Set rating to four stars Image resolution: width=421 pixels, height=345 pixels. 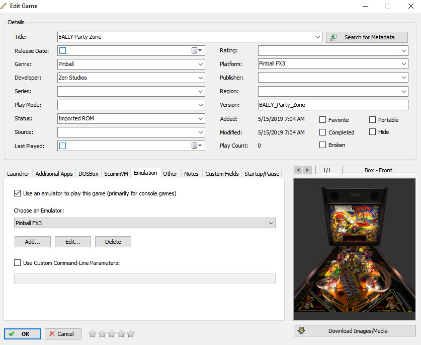121,334
